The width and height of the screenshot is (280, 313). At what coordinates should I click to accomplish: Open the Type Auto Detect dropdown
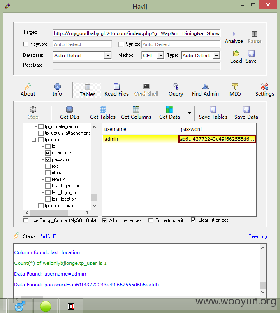coord(216,55)
